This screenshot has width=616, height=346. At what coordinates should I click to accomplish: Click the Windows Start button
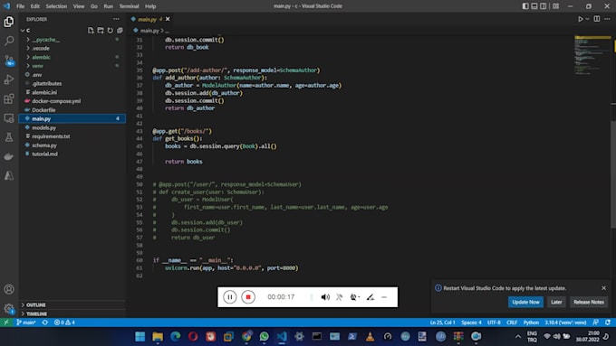[140, 336]
